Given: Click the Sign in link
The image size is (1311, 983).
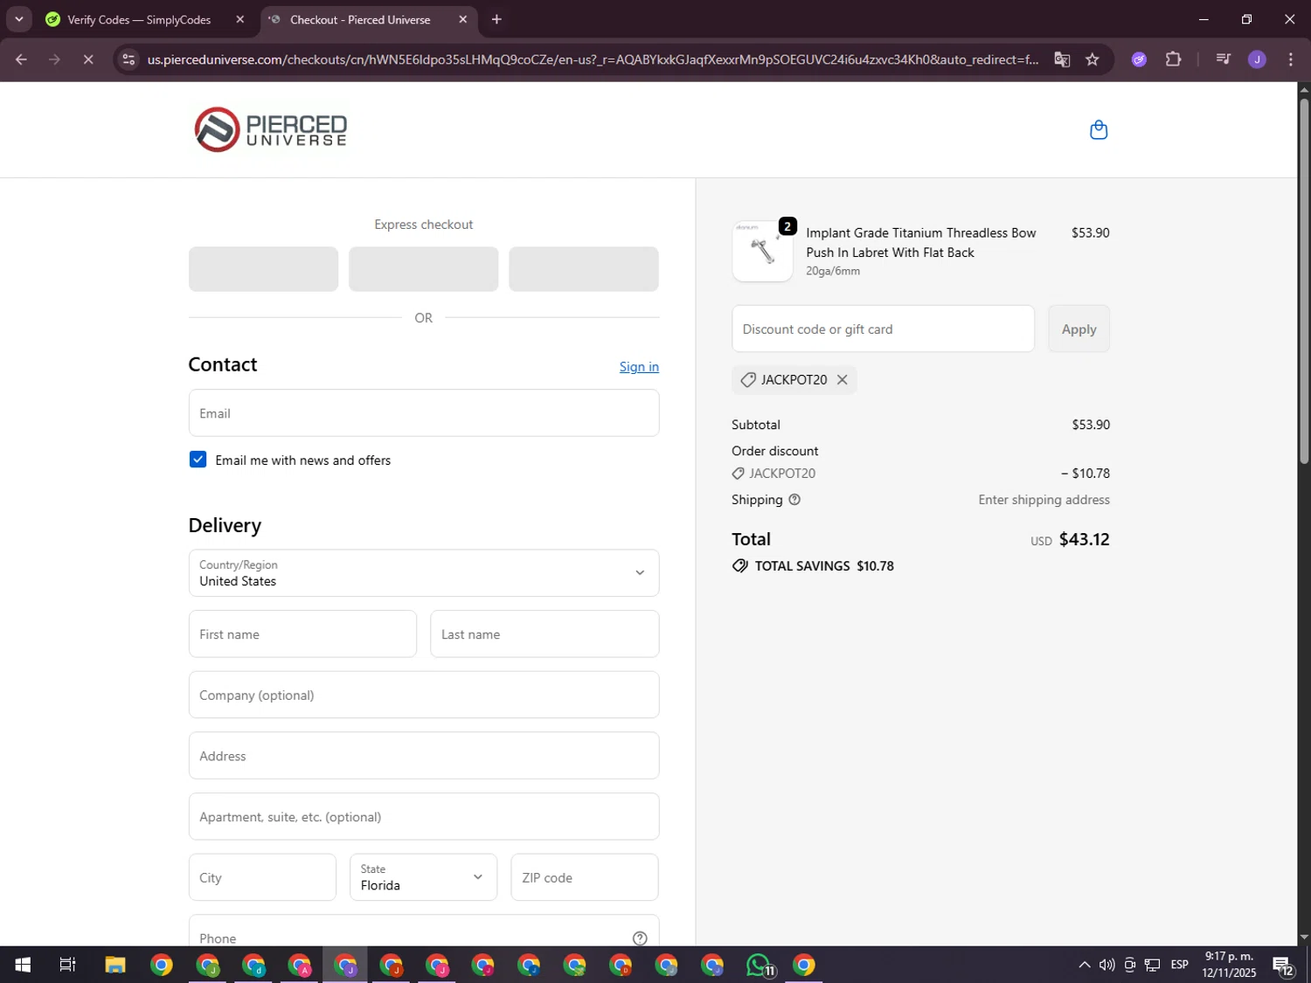Looking at the screenshot, I should [x=639, y=367].
